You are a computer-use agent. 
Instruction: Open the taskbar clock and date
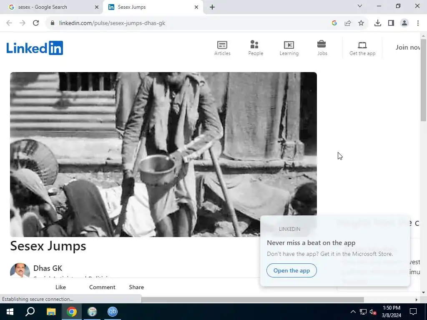tap(391, 312)
